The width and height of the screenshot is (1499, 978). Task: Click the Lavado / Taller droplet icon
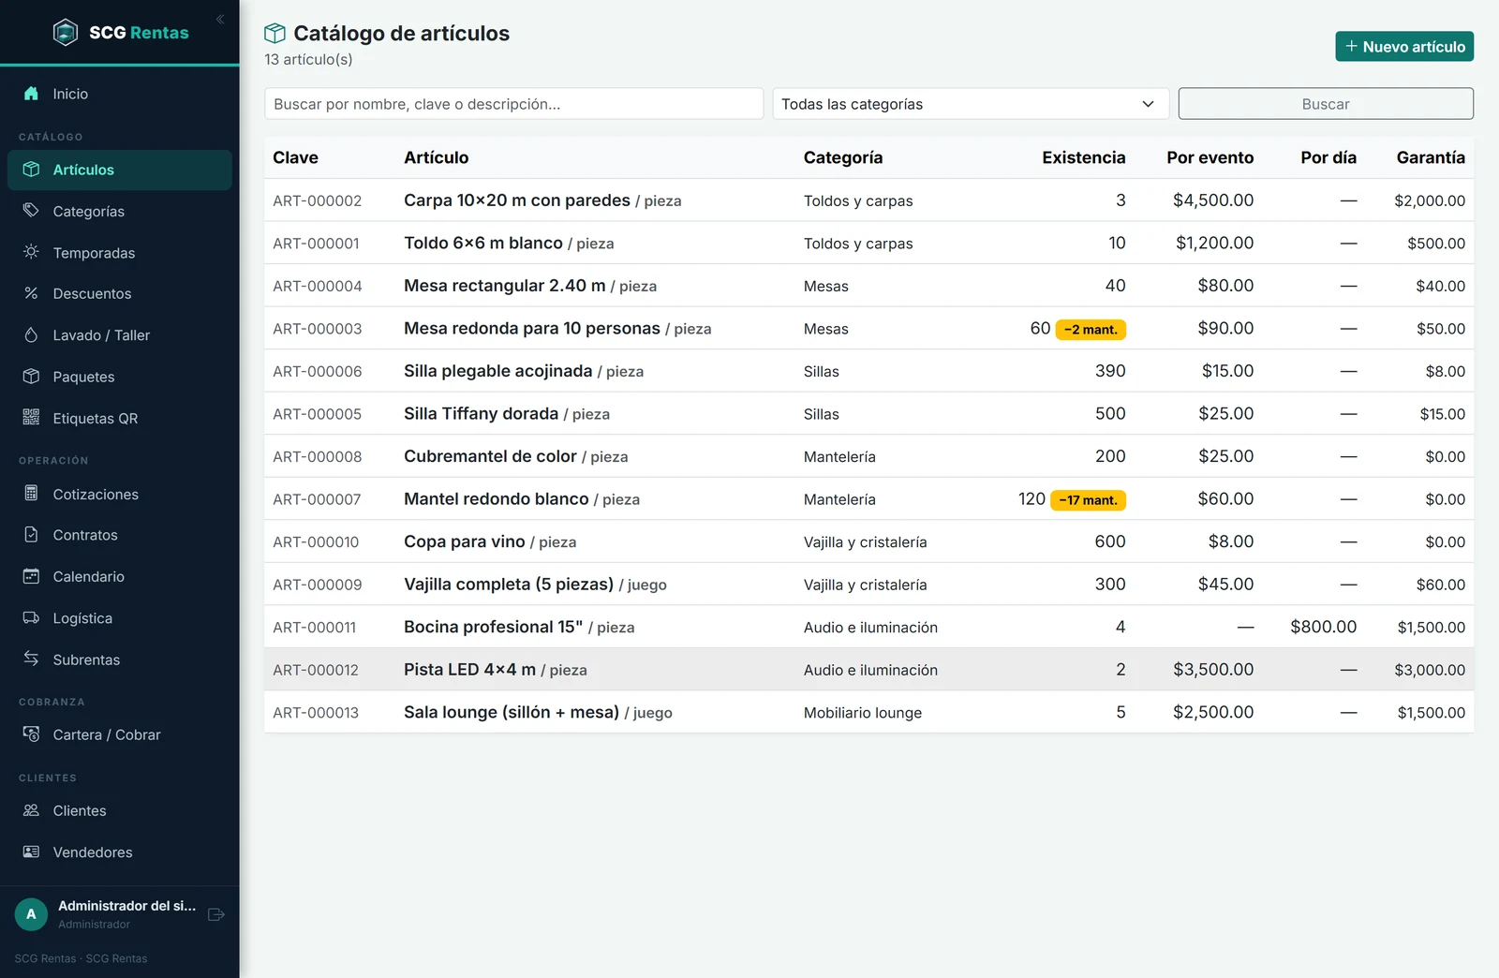pos(31,334)
